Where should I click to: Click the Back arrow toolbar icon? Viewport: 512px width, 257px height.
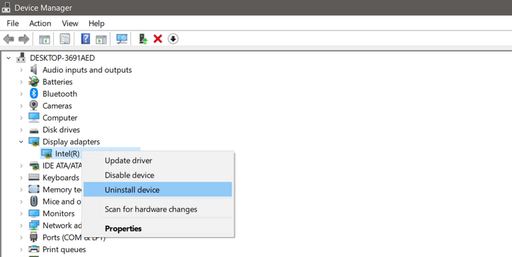[8, 39]
